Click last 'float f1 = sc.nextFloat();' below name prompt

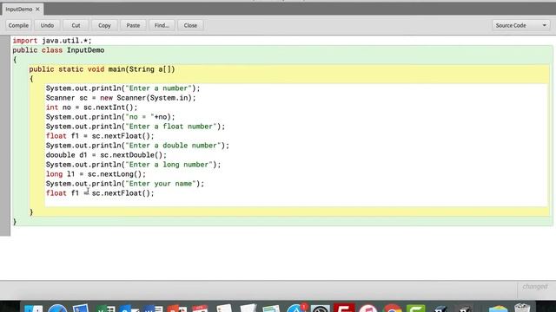point(100,193)
